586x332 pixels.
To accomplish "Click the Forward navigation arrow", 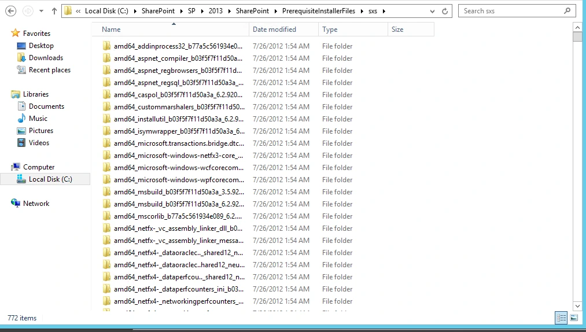I will (28, 11).
